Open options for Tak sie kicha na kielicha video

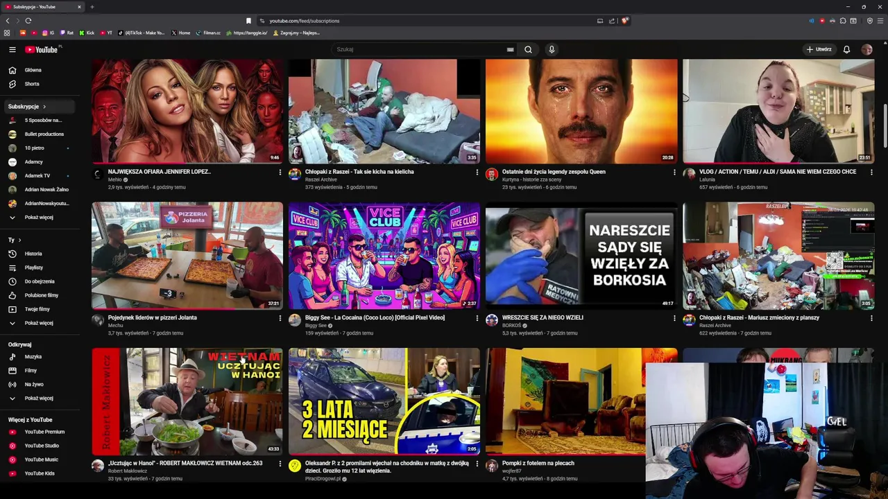[477, 172]
